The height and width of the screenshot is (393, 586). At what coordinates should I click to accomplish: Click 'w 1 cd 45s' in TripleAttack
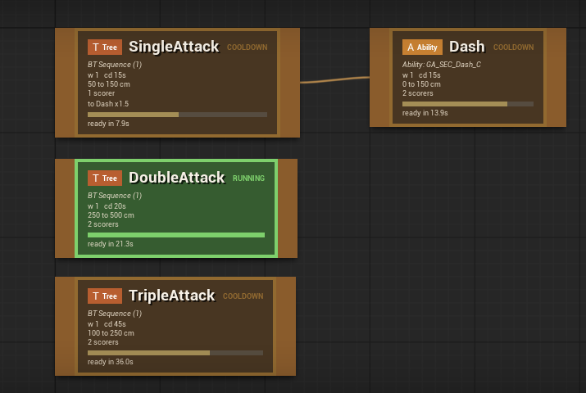point(107,324)
